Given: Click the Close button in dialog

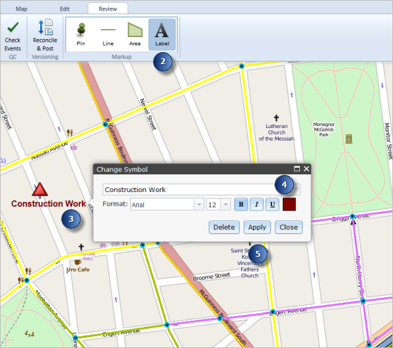Looking at the screenshot, I should (289, 227).
